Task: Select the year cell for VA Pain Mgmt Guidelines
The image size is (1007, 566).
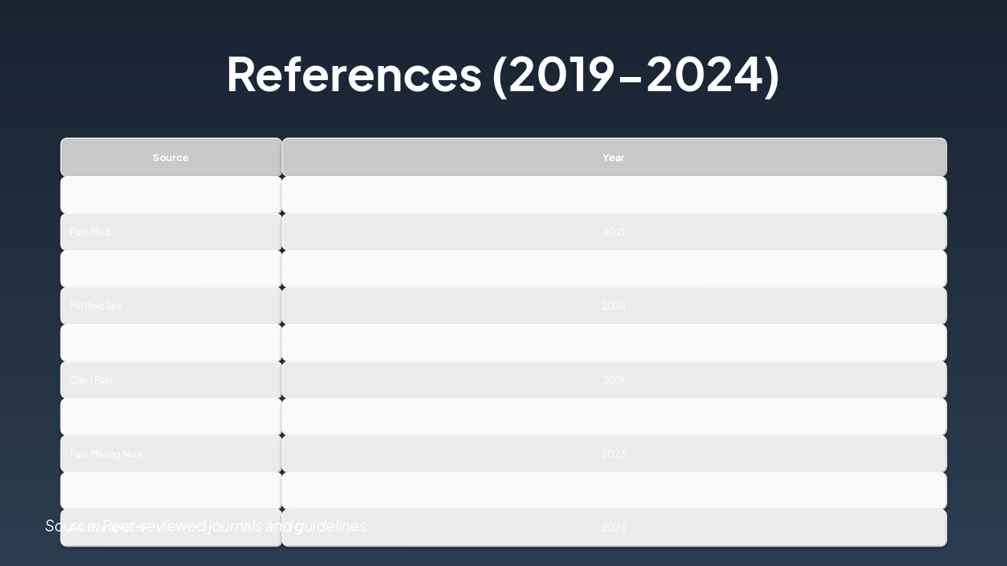Action: (x=614, y=269)
